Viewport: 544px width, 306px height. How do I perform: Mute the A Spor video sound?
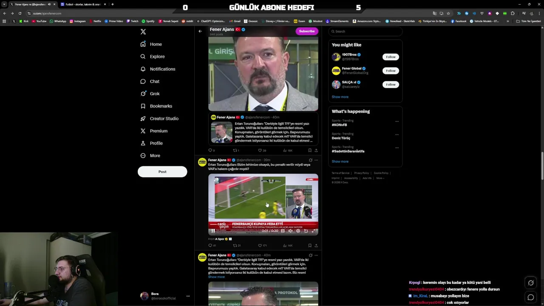tap(290, 231)
